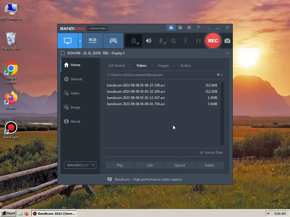
Task: Switch to the Images tab
Action: tap(163, 66)
